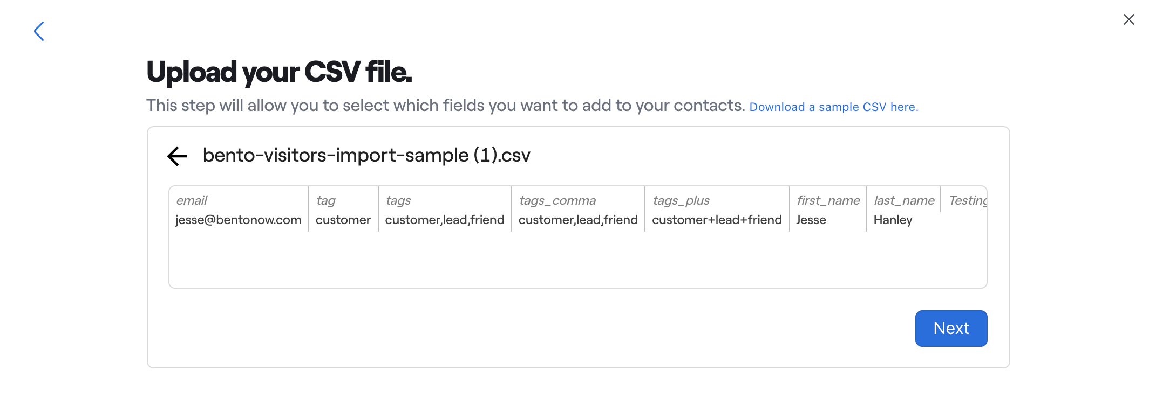Screen dimensions: 1156x418
Task: Click the customer cell under the tag column
Action: click(343, 220)
